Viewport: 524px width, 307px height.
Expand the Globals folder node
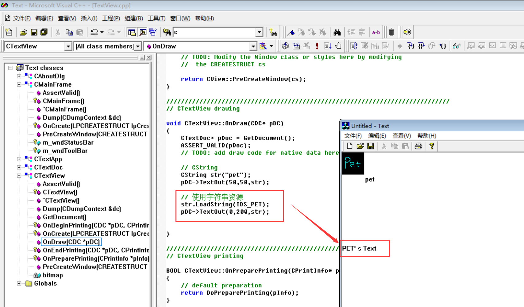pyautogui.click(x=19, y=283)
